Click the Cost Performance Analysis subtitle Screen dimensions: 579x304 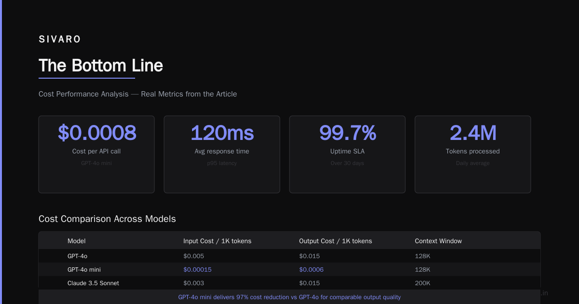(138, 94)
